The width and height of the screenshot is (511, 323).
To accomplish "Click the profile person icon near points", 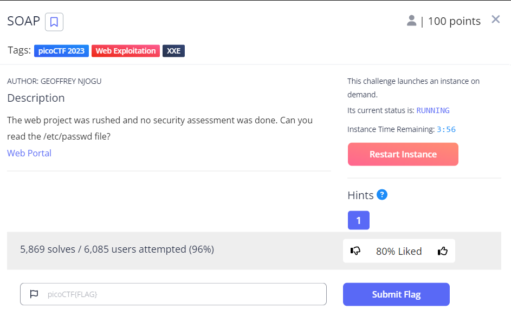I will coord(412,20).
